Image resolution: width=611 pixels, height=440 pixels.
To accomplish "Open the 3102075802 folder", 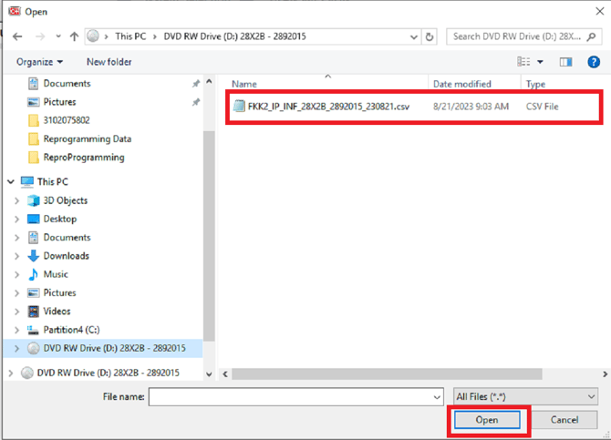I will point(59,120).
